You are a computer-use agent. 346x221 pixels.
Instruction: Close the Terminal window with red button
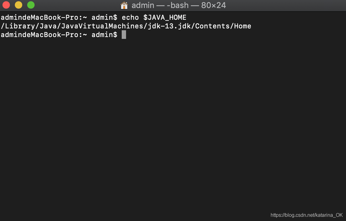pyautogui.click(x=6, y=5)
